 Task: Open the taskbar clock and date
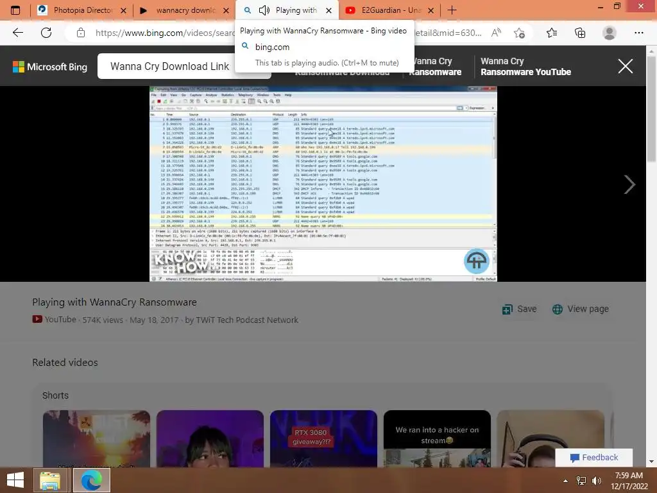click(629, 481)
